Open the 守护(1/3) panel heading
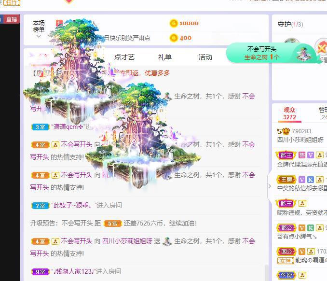327x281 pixels. click(290, 25)
